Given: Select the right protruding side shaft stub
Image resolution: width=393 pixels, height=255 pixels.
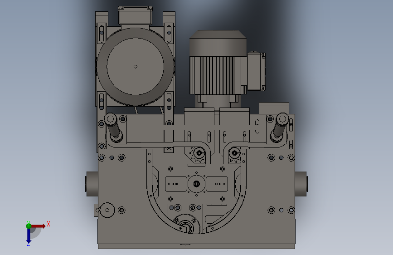Looking at the screenshot, I should (x=301, y=184).
